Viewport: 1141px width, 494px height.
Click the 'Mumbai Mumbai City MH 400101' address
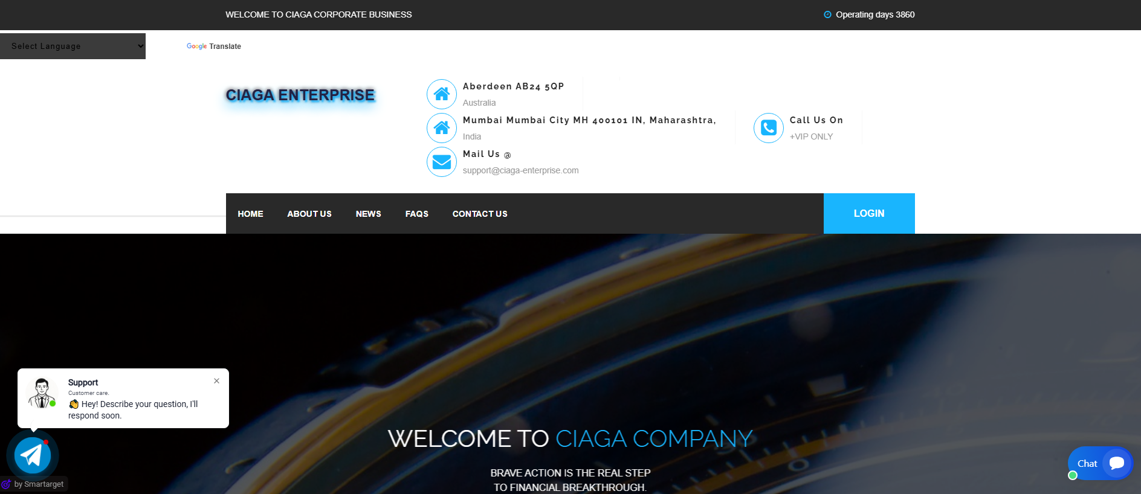tap(589, 120)
